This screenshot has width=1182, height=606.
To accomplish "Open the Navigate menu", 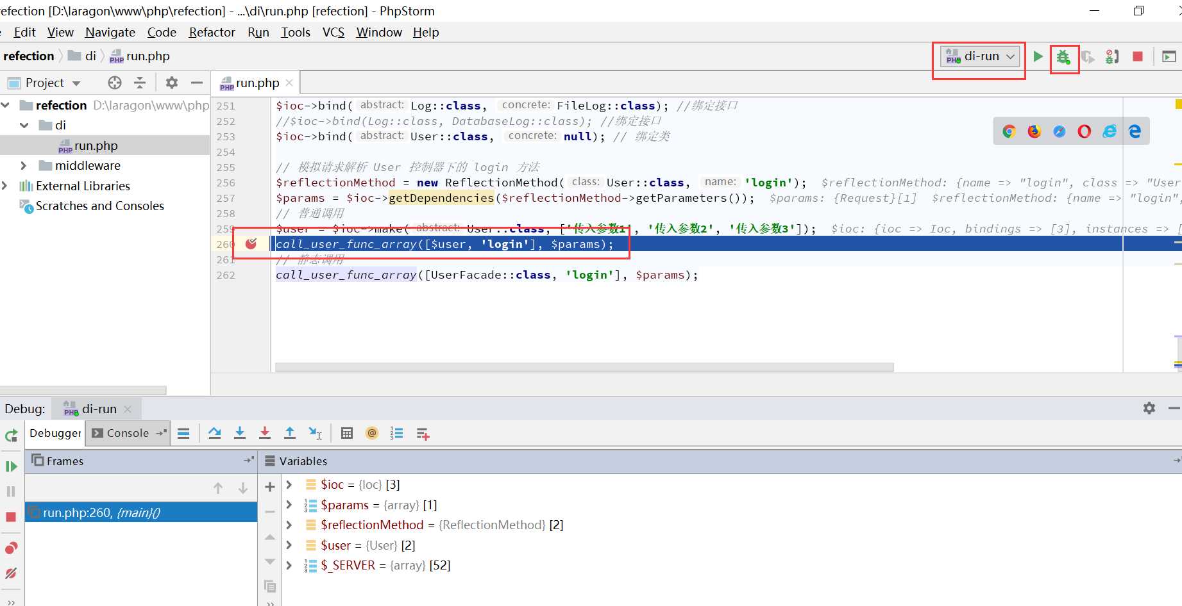I will tap(110, 32).
